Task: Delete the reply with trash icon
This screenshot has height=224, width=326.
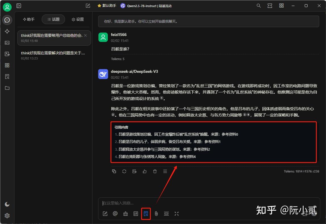Action: point(155,171)
